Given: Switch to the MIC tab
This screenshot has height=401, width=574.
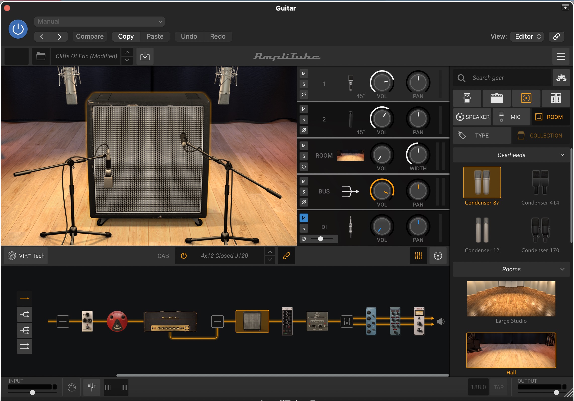Looking at the screenshot, I should [x=512, y=117].
